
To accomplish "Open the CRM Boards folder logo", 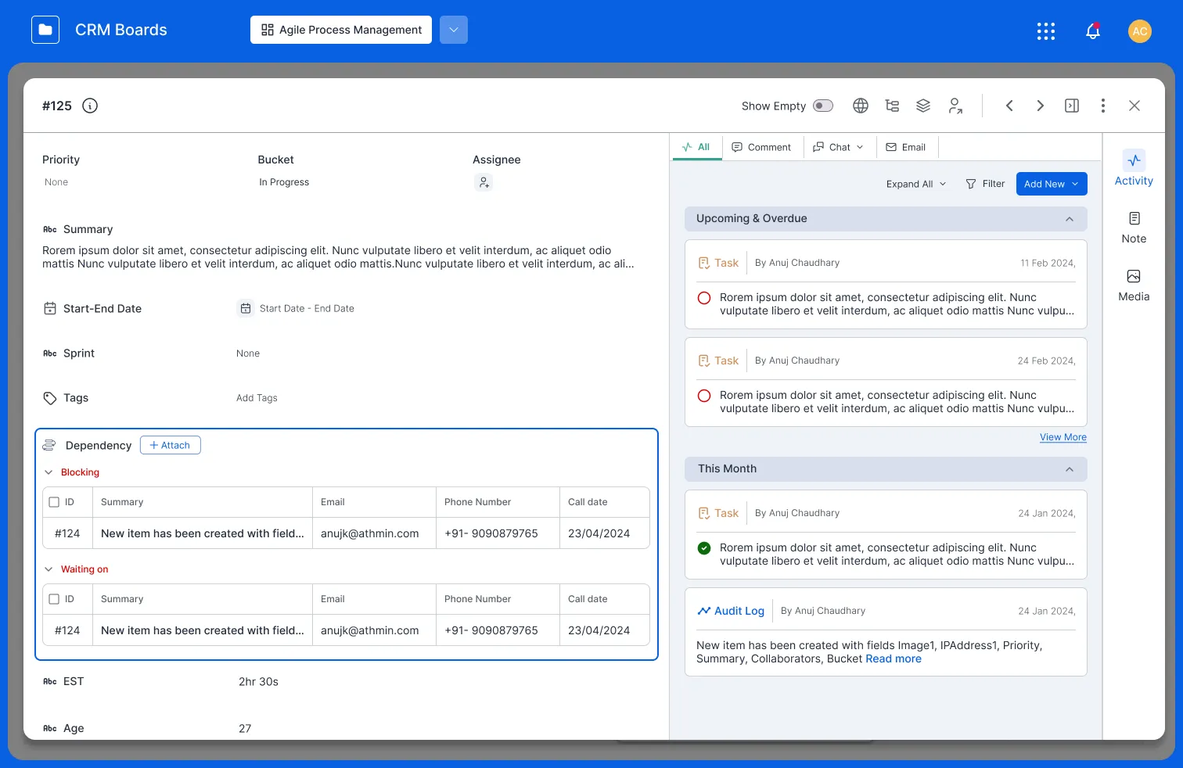I will (45, 30).
